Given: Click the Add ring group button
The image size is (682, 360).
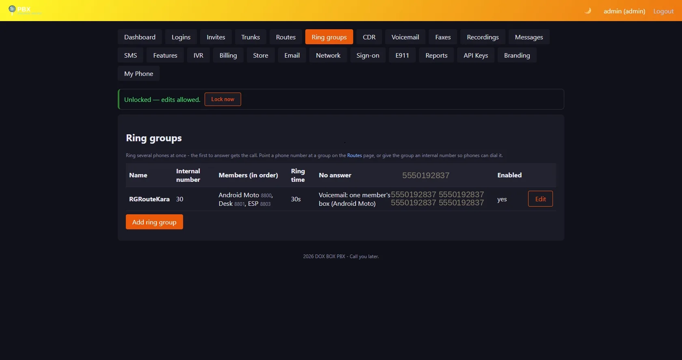Looking at the screenshot, I should 154,222.
